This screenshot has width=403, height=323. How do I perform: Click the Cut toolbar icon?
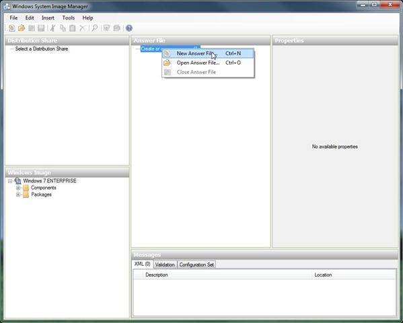(53, 28)
